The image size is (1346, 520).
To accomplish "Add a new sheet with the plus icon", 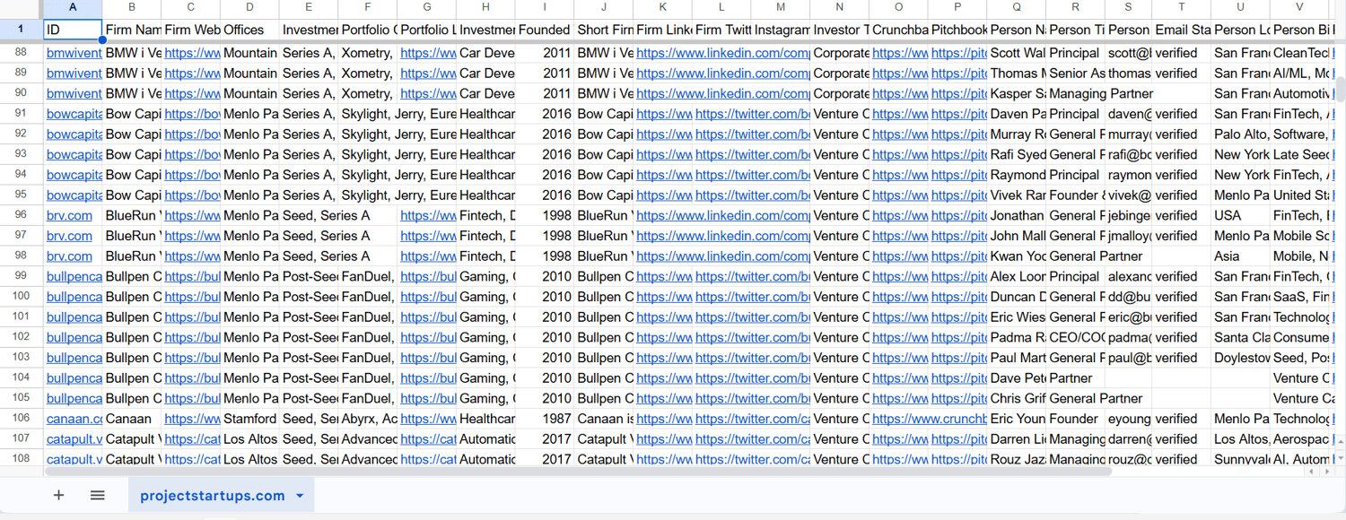I will 58,495.
